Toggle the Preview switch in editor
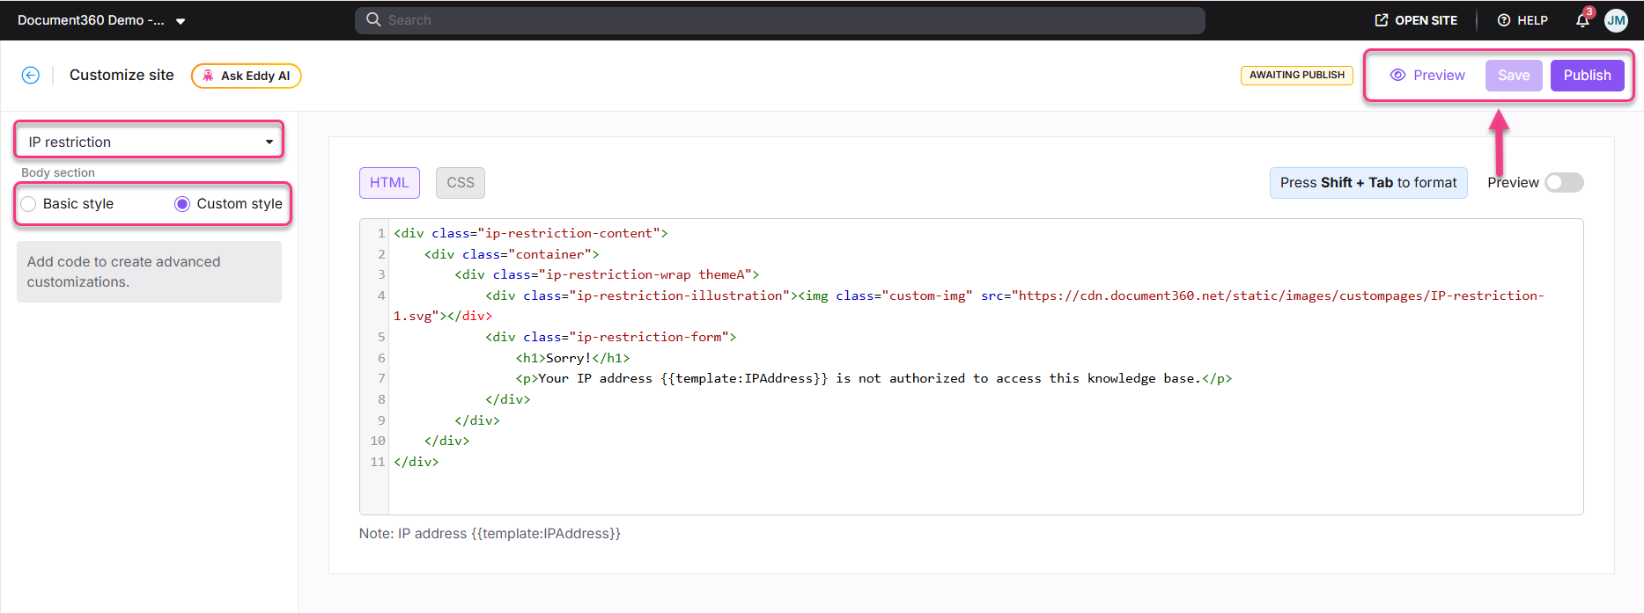 pyautogui.click(x=1564, y=182)
